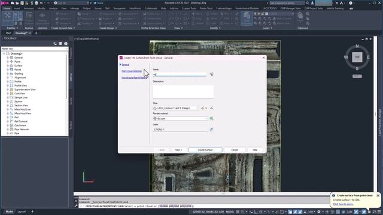Open the style create/edit icon beside Style
383x215 pixels.
click(203, 108)
